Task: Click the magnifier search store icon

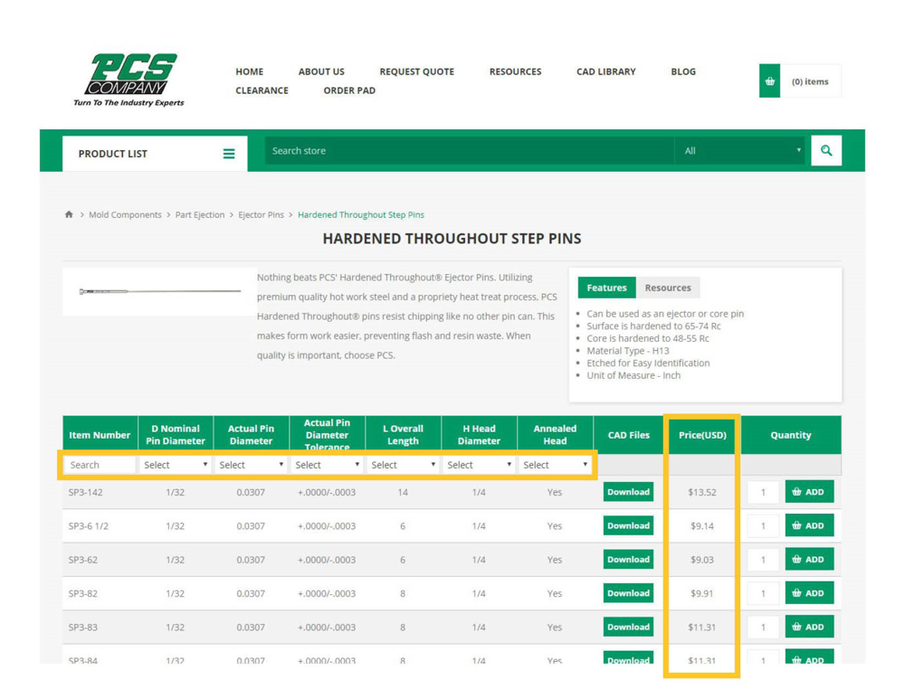Action: 825,151
